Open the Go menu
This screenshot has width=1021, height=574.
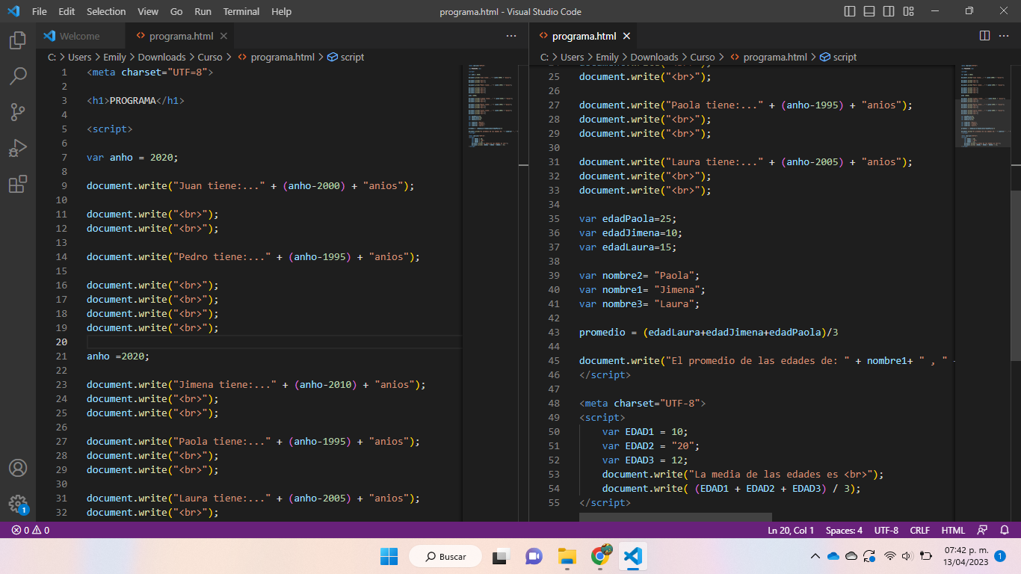coord(176,11)
